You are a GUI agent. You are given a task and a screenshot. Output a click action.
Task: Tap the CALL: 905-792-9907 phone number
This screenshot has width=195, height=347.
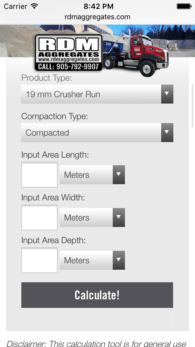(x=69, y=66)
